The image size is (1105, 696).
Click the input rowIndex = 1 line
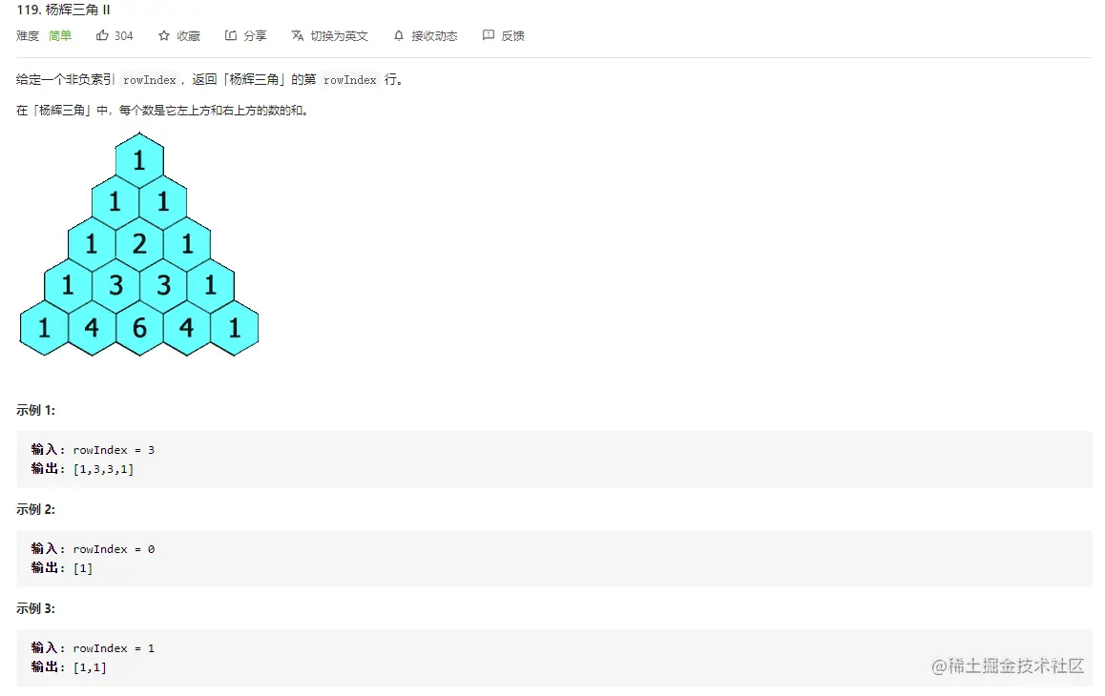(93, 648)
